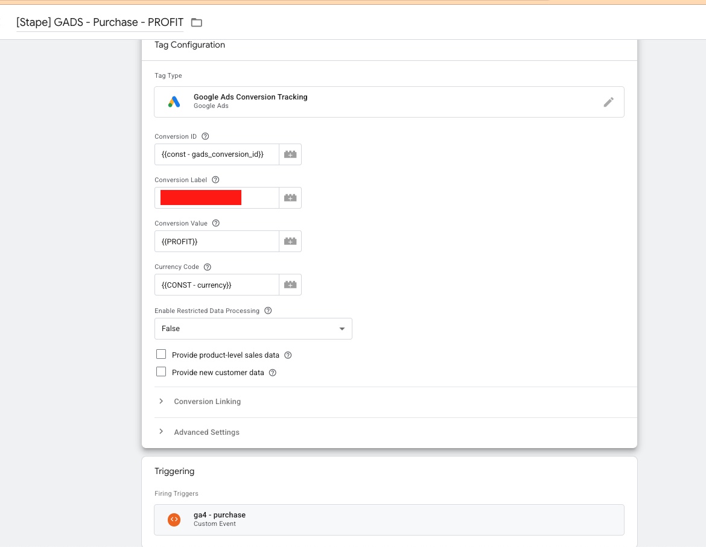This screenshot has width=706, height=547.
Task: Click the pencil icon to edit tag type
Action: coord(608,102)
